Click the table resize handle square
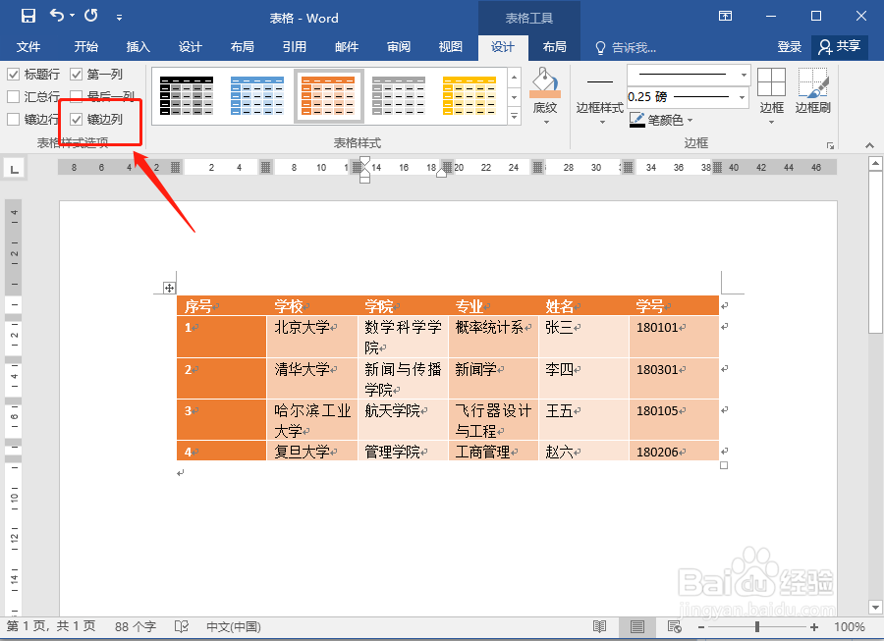 [724, 465]
